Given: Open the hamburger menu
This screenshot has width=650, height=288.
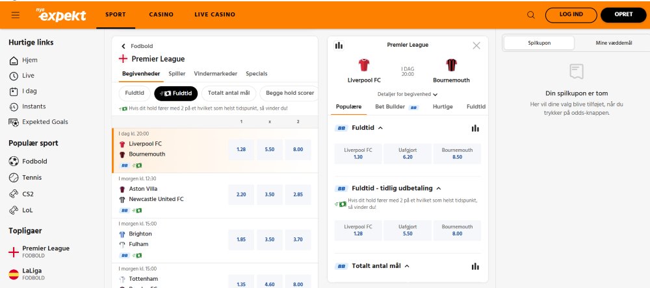Looking at the screenshot, I should [16, 15].
